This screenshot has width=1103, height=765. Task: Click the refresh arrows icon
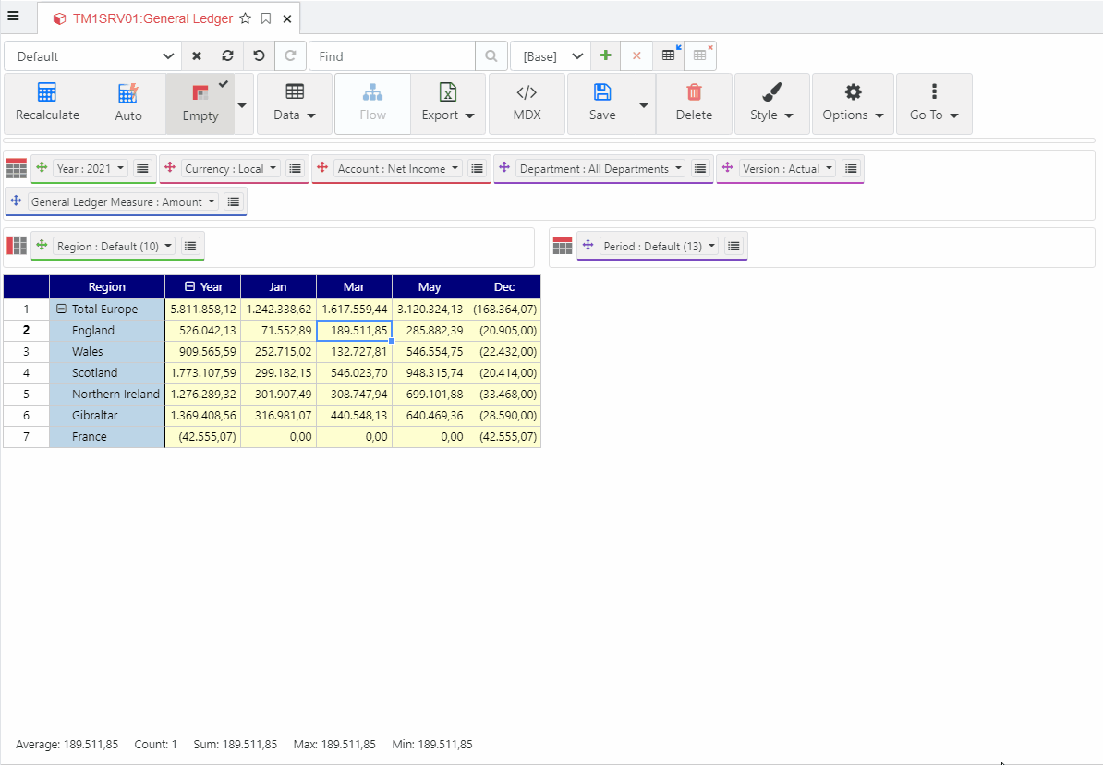click(227, 55)
